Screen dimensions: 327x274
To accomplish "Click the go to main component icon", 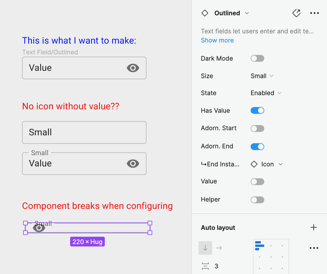I will pos(297,13).
